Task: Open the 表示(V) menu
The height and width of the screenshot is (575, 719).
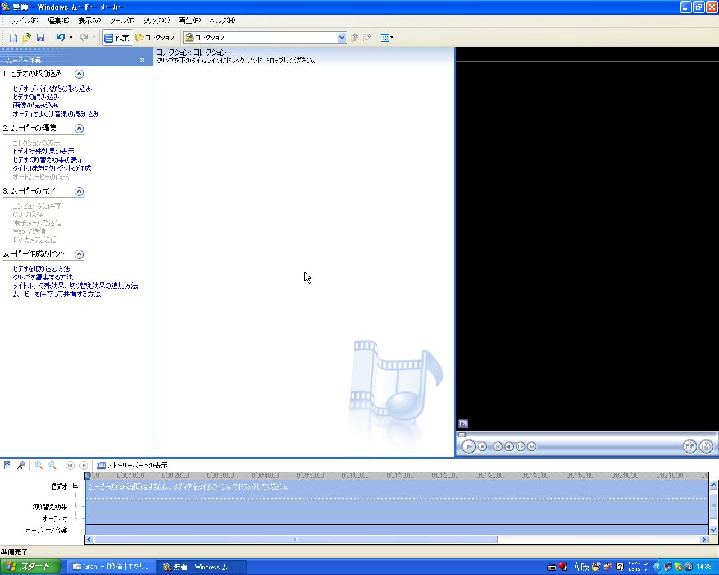Action: click(89, 21)
